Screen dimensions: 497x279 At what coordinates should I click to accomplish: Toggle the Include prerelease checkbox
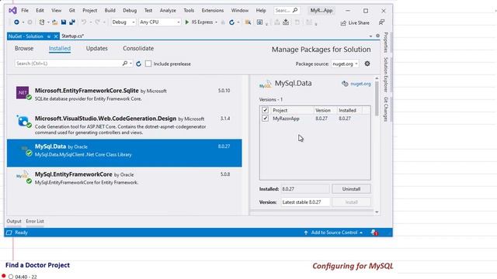point(148,64)
